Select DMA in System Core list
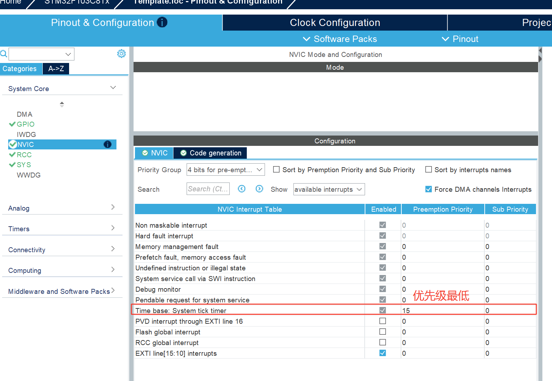 pos(25,114)
